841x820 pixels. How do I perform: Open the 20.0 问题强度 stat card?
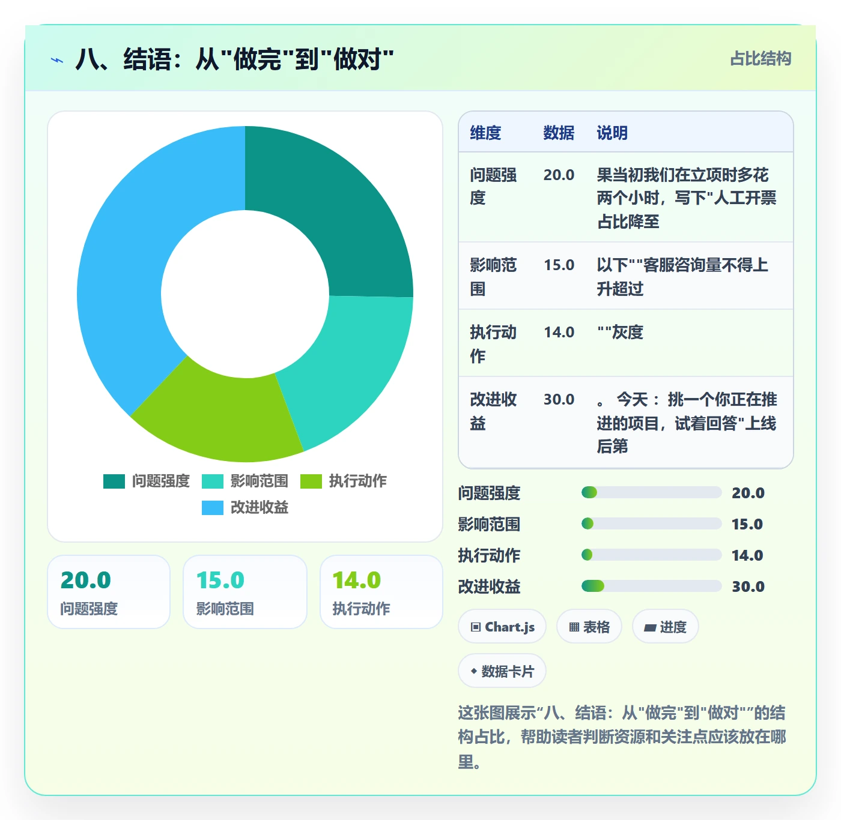(x=109, y=592)
